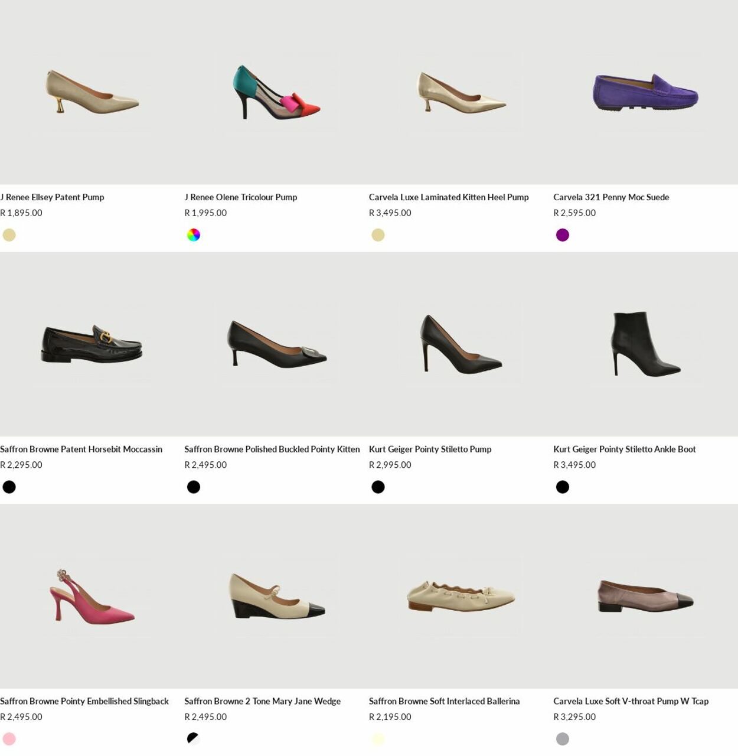Select the black swatch for Stiletto Ankle Boot
This screenshot has height=756, width=738.
(563, 487)
